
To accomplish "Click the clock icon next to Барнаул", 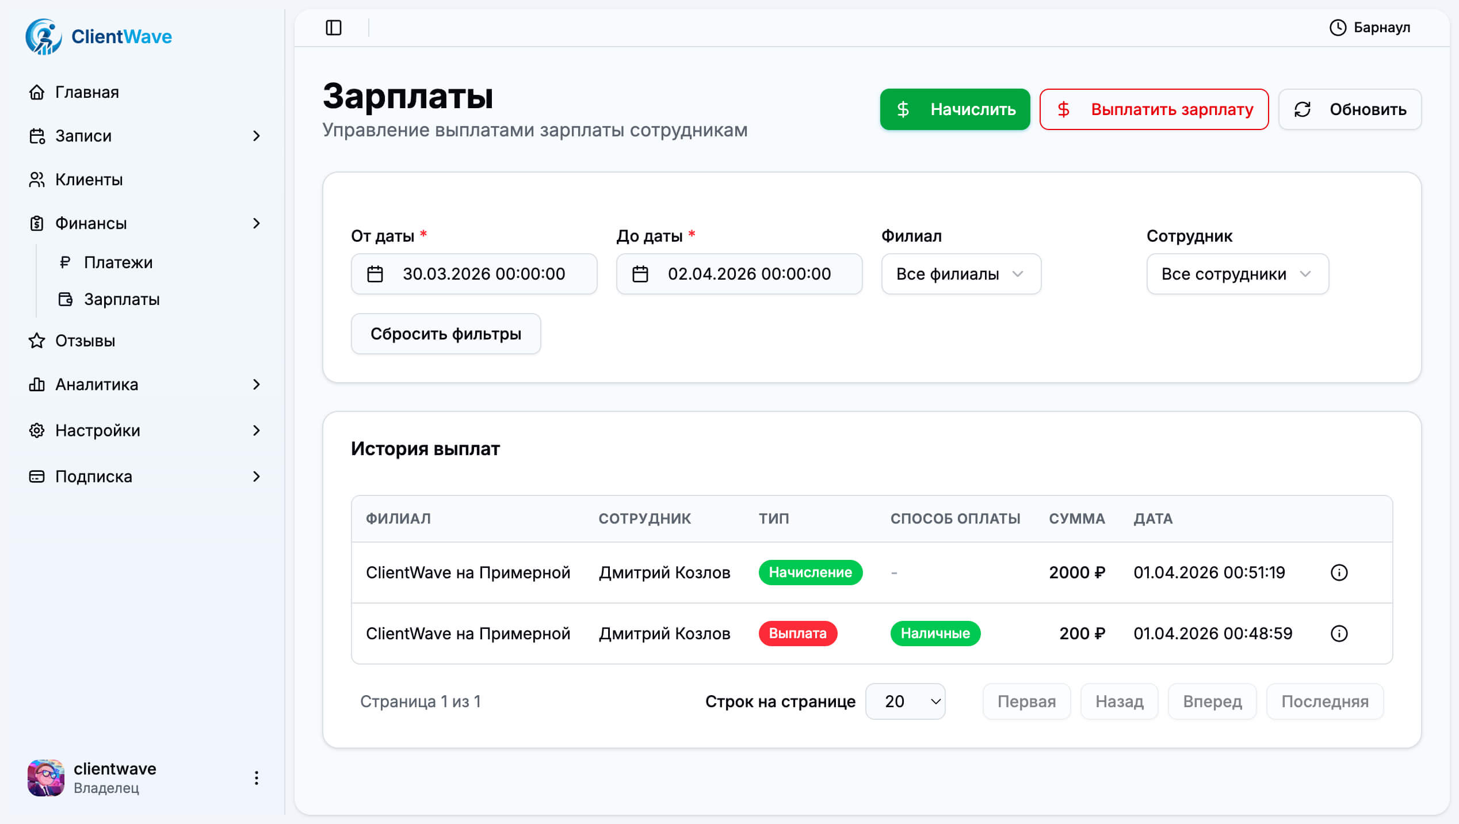I will 1338,27.
